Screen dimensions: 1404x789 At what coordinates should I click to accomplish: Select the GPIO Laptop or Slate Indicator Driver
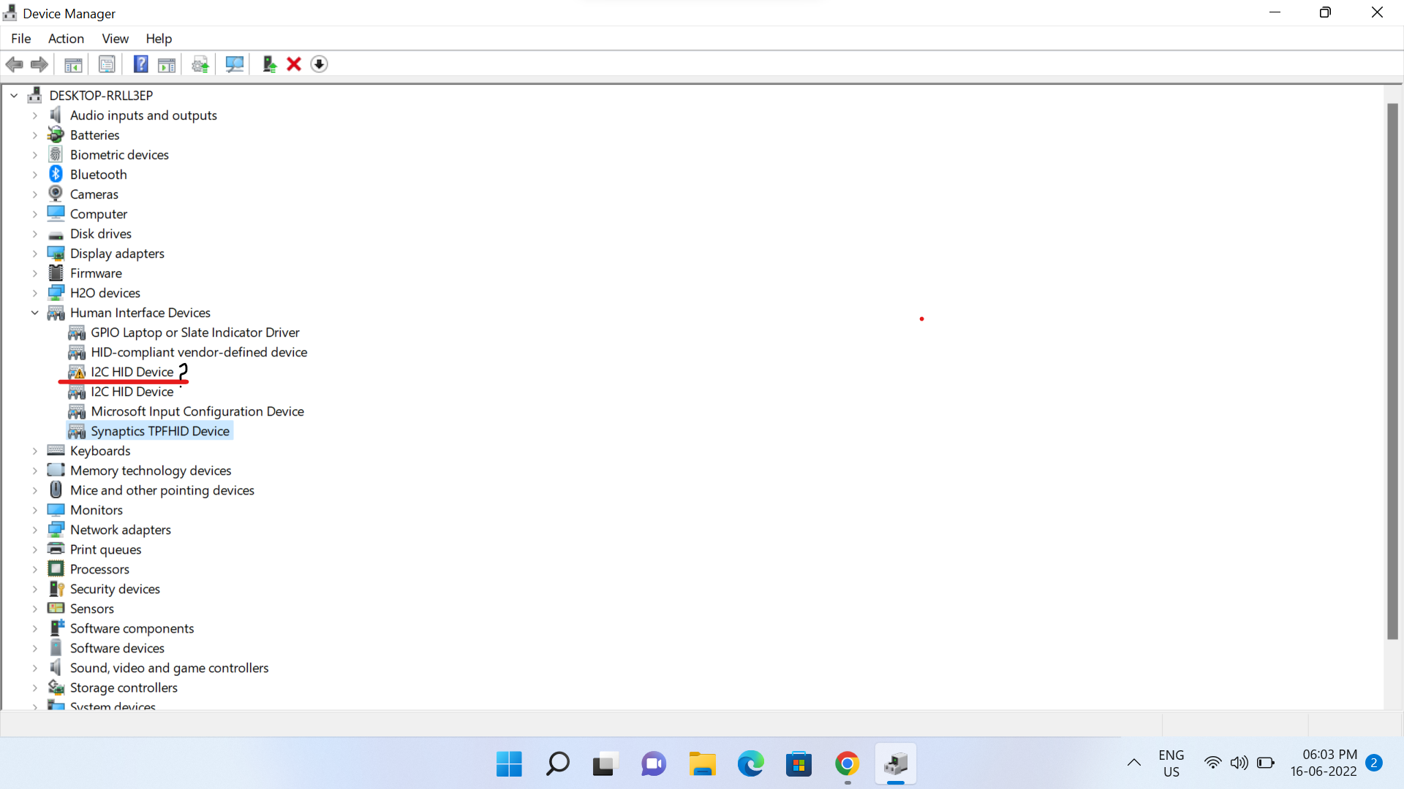[x=195, y=332]
